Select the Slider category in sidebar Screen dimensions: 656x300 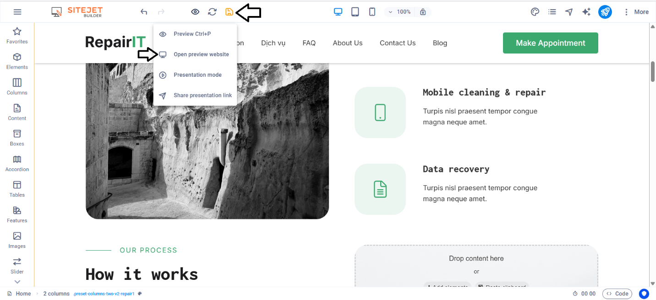[x=17, y=265]
